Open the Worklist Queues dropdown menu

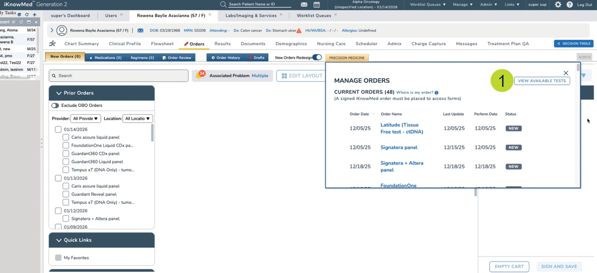(427, 5)
